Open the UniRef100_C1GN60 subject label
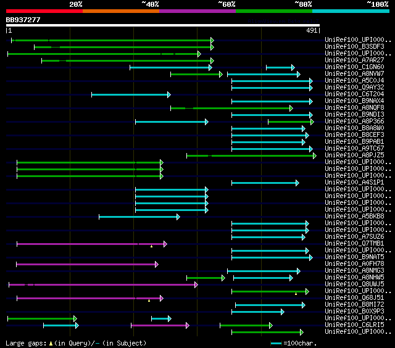This screenshot has height=348, width=395. [354, 67]
